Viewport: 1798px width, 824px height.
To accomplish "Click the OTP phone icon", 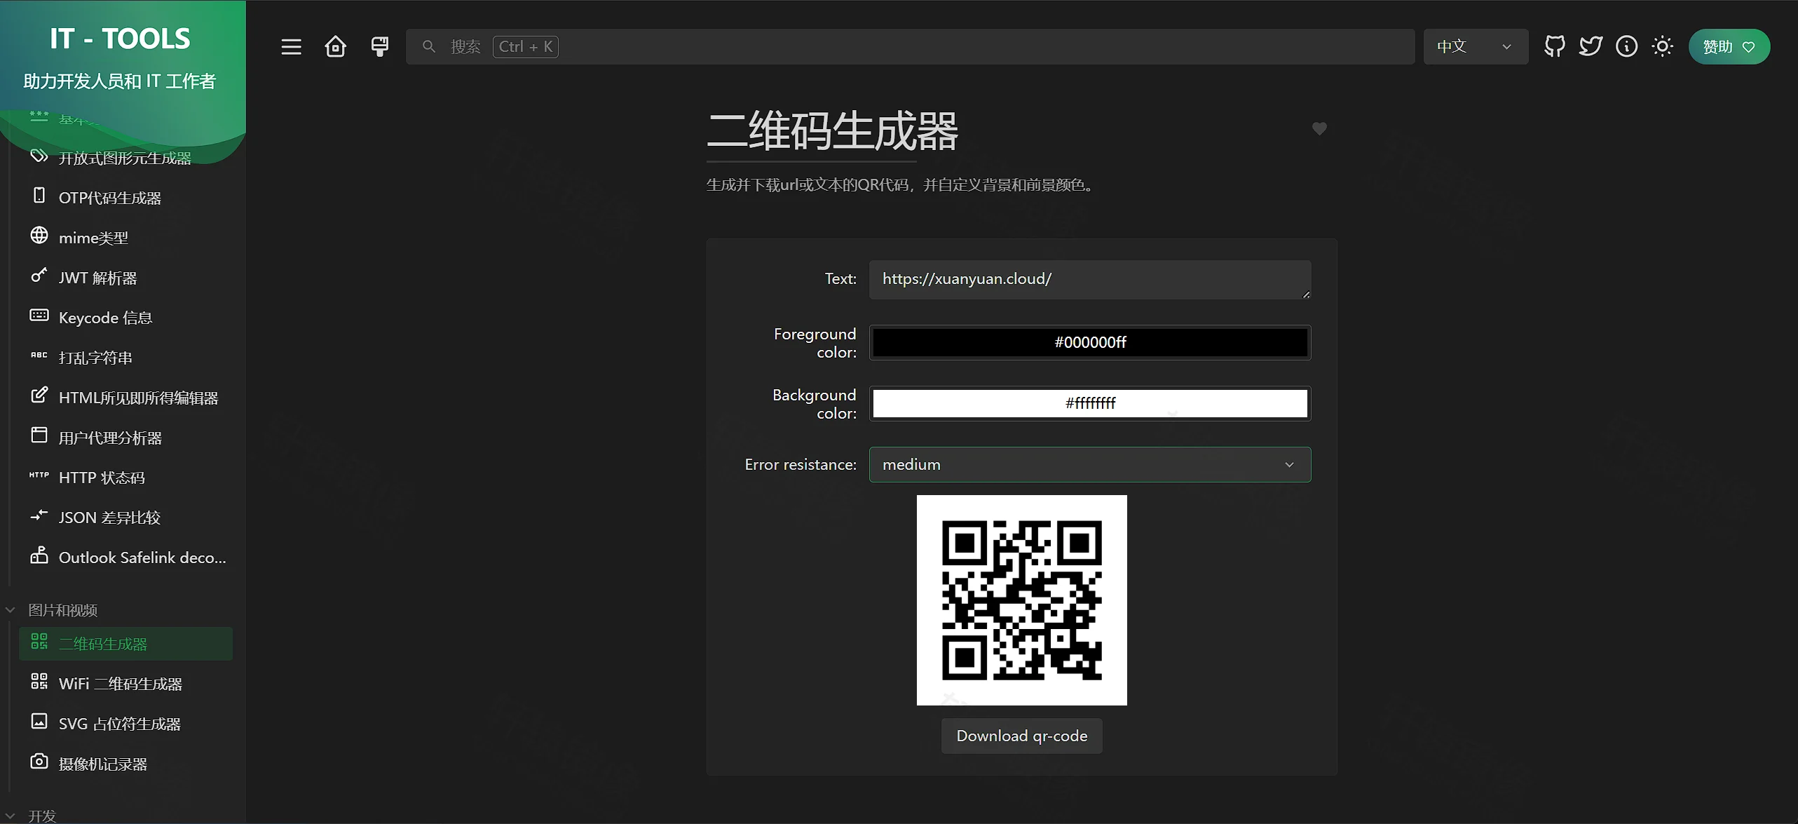I will 39,196.
